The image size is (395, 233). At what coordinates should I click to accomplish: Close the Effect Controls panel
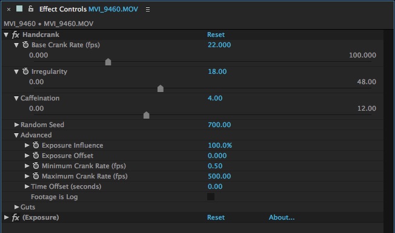[x=9, y=10]
